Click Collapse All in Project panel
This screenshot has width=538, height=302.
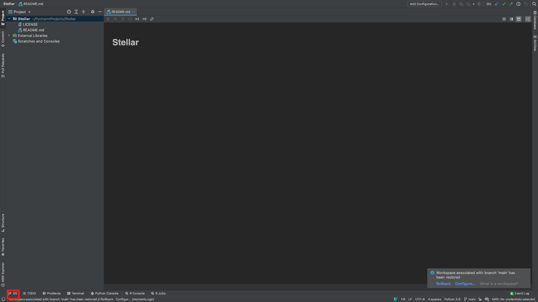click(84, 12)
